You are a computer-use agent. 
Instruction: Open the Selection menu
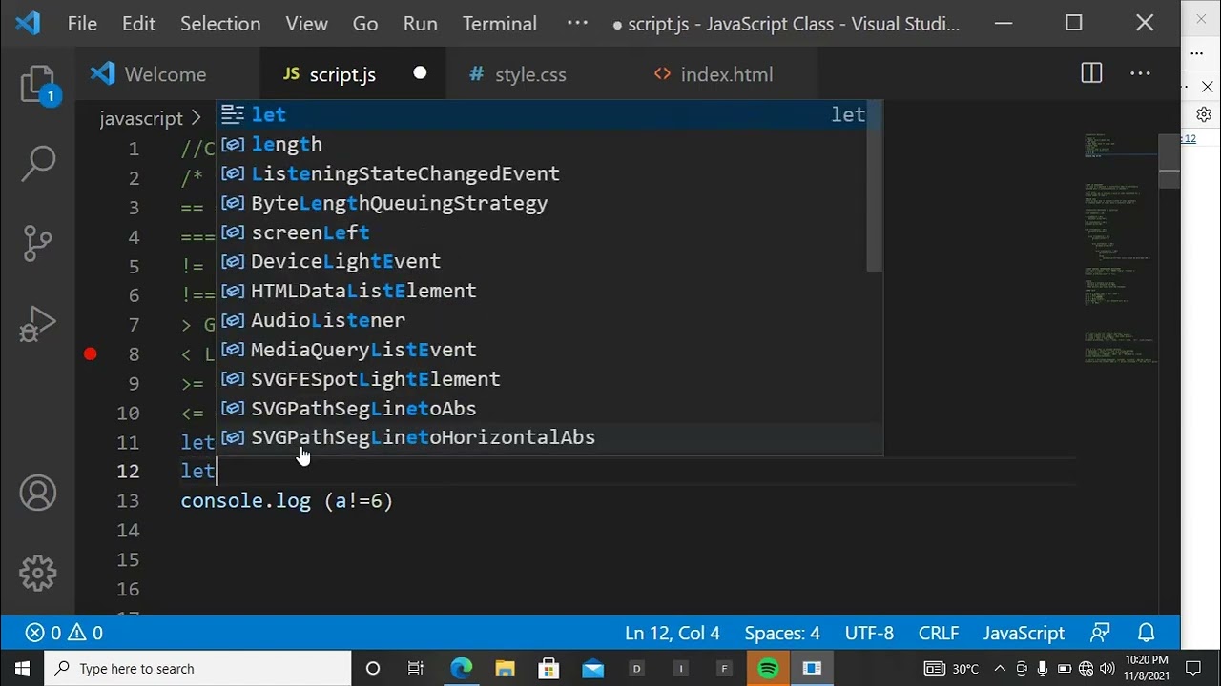[x=220, y=24]
